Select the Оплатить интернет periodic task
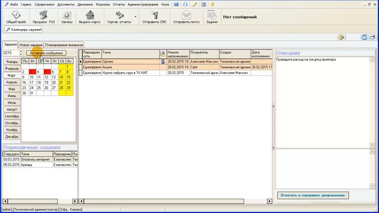This screenshot has height=213, width=379. coord(40,159)
